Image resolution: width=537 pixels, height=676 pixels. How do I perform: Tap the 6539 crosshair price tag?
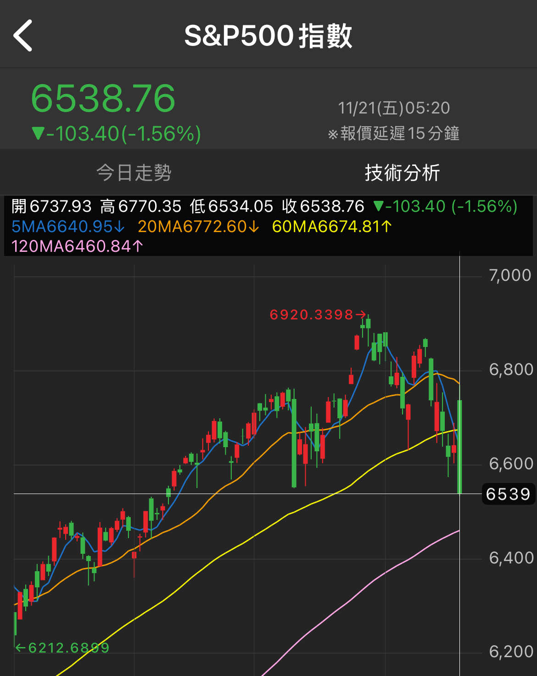pyautogui.click(x=508, y=494)
